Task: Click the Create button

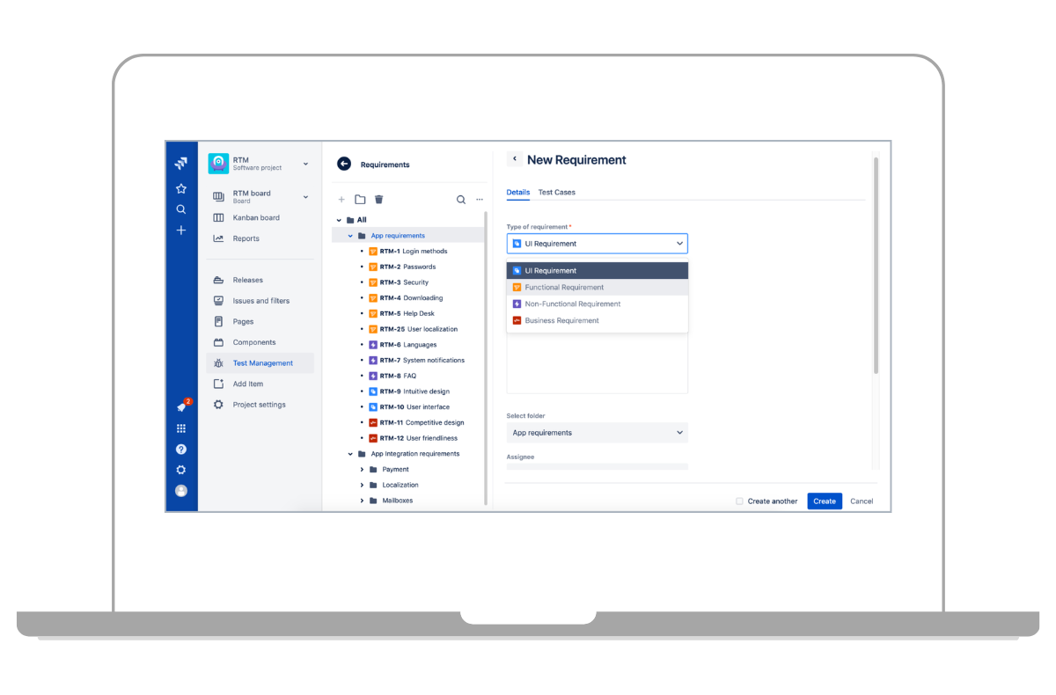Action: (x=824, y=501)
